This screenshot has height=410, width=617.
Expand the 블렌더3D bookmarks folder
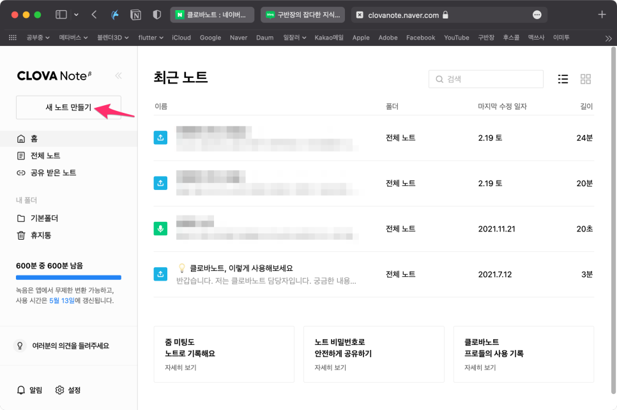coord(113,38)
